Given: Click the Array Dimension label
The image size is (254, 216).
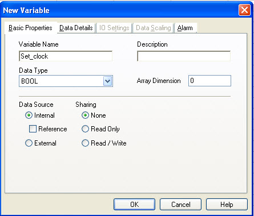Looking at the screenshot, I should (x=159, y=81).
